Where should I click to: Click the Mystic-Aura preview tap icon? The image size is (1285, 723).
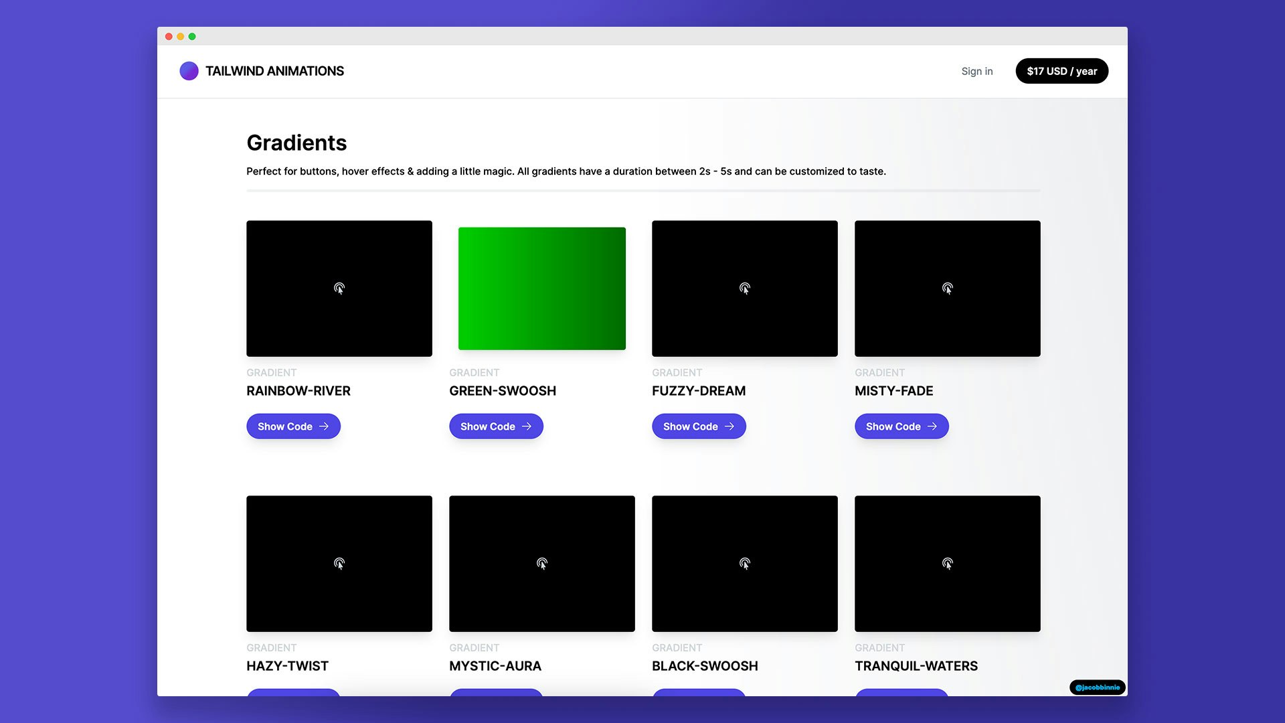coord(542,564)
